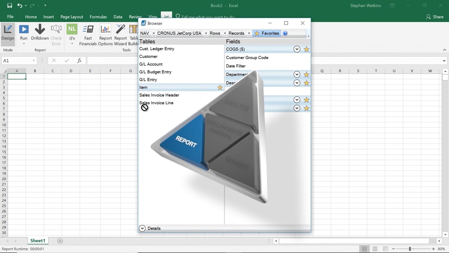Expand the COGS ($) field chevron
Screen dimensions: 449x253
[x=297, y=49]
